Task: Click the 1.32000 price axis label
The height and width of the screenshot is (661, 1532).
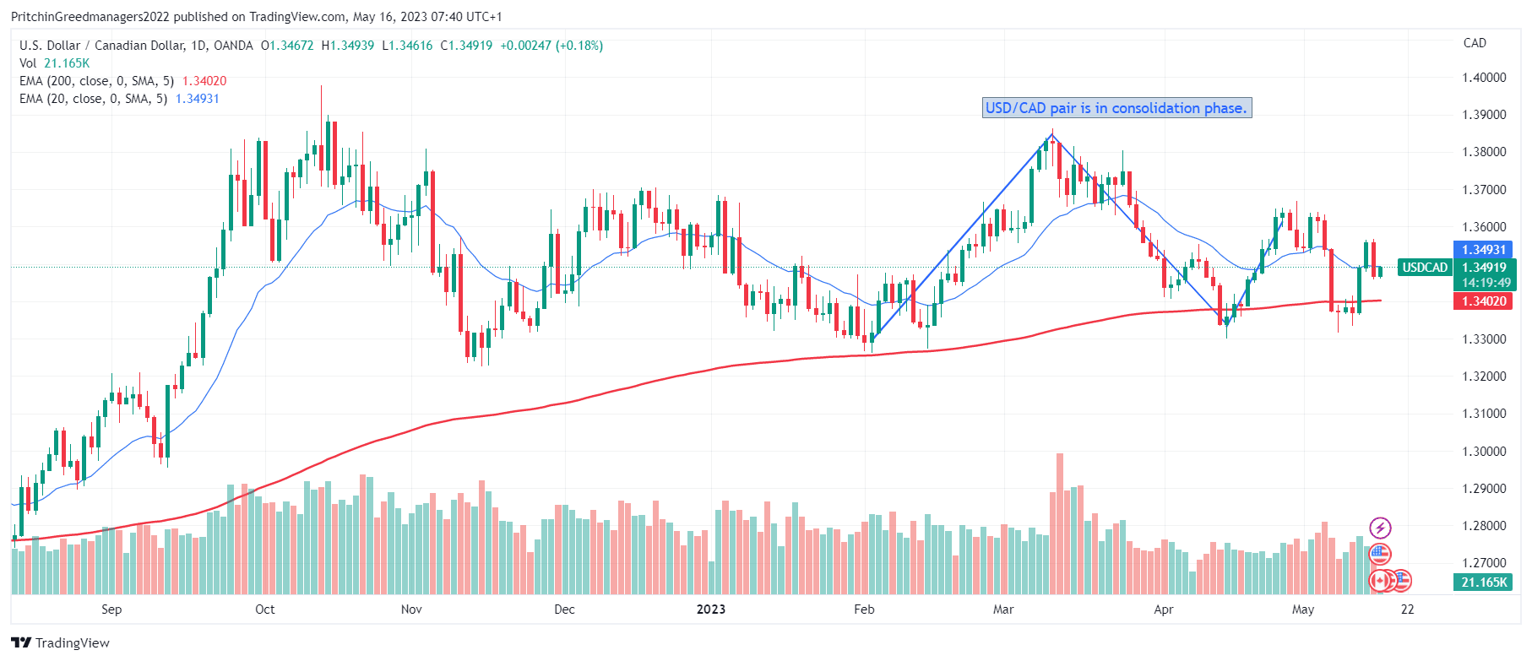Action: (1484, 377)
